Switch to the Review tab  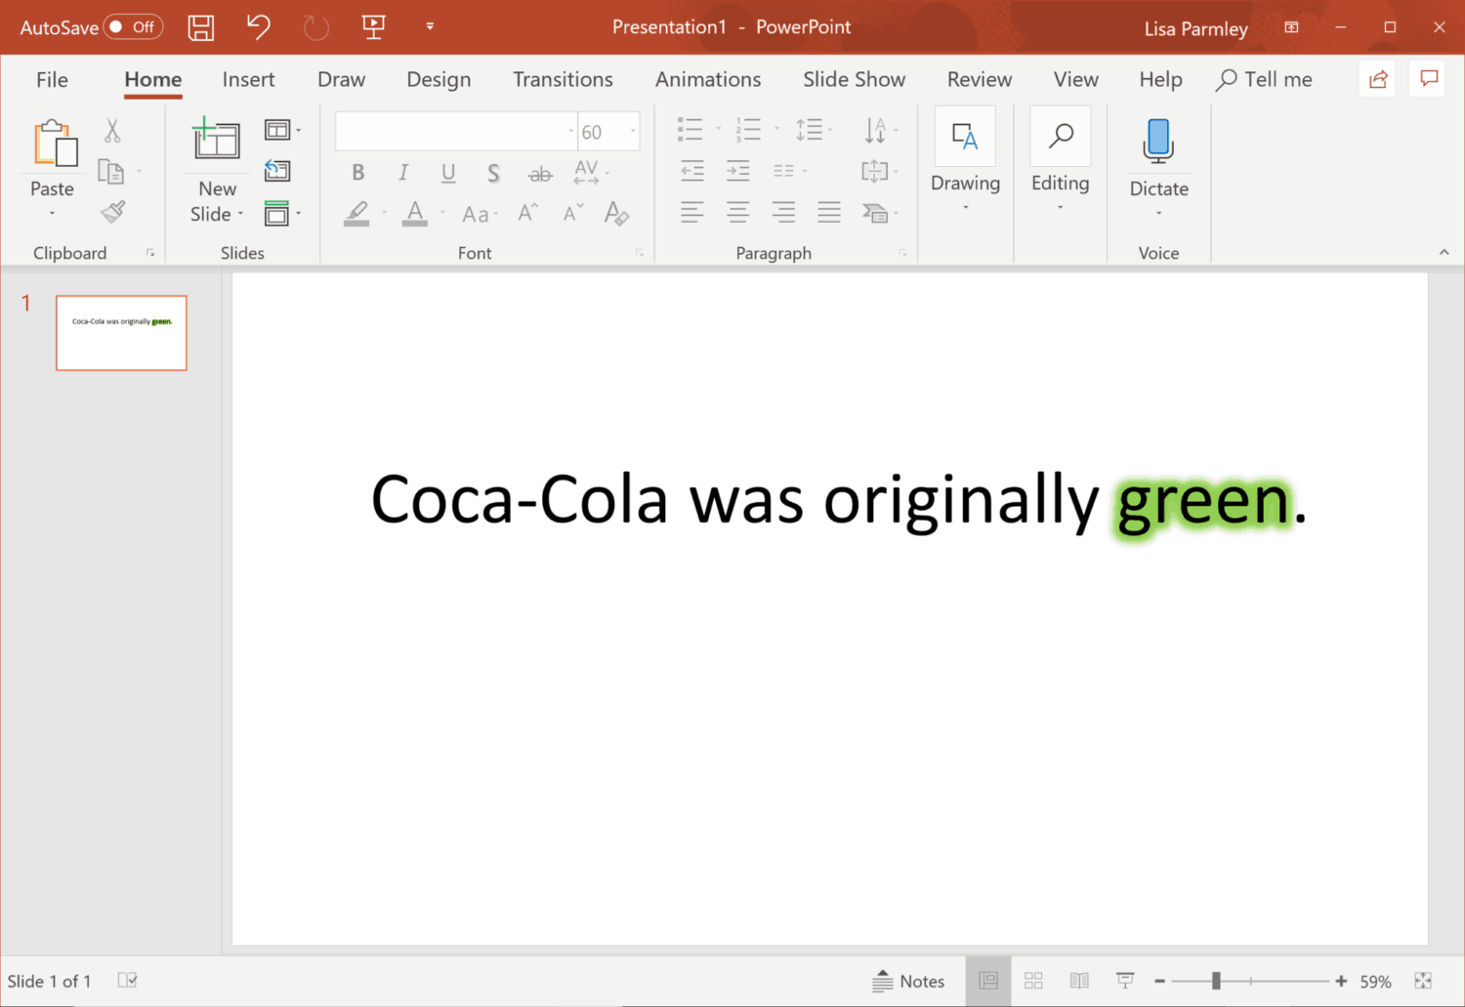tap(980, 80)
